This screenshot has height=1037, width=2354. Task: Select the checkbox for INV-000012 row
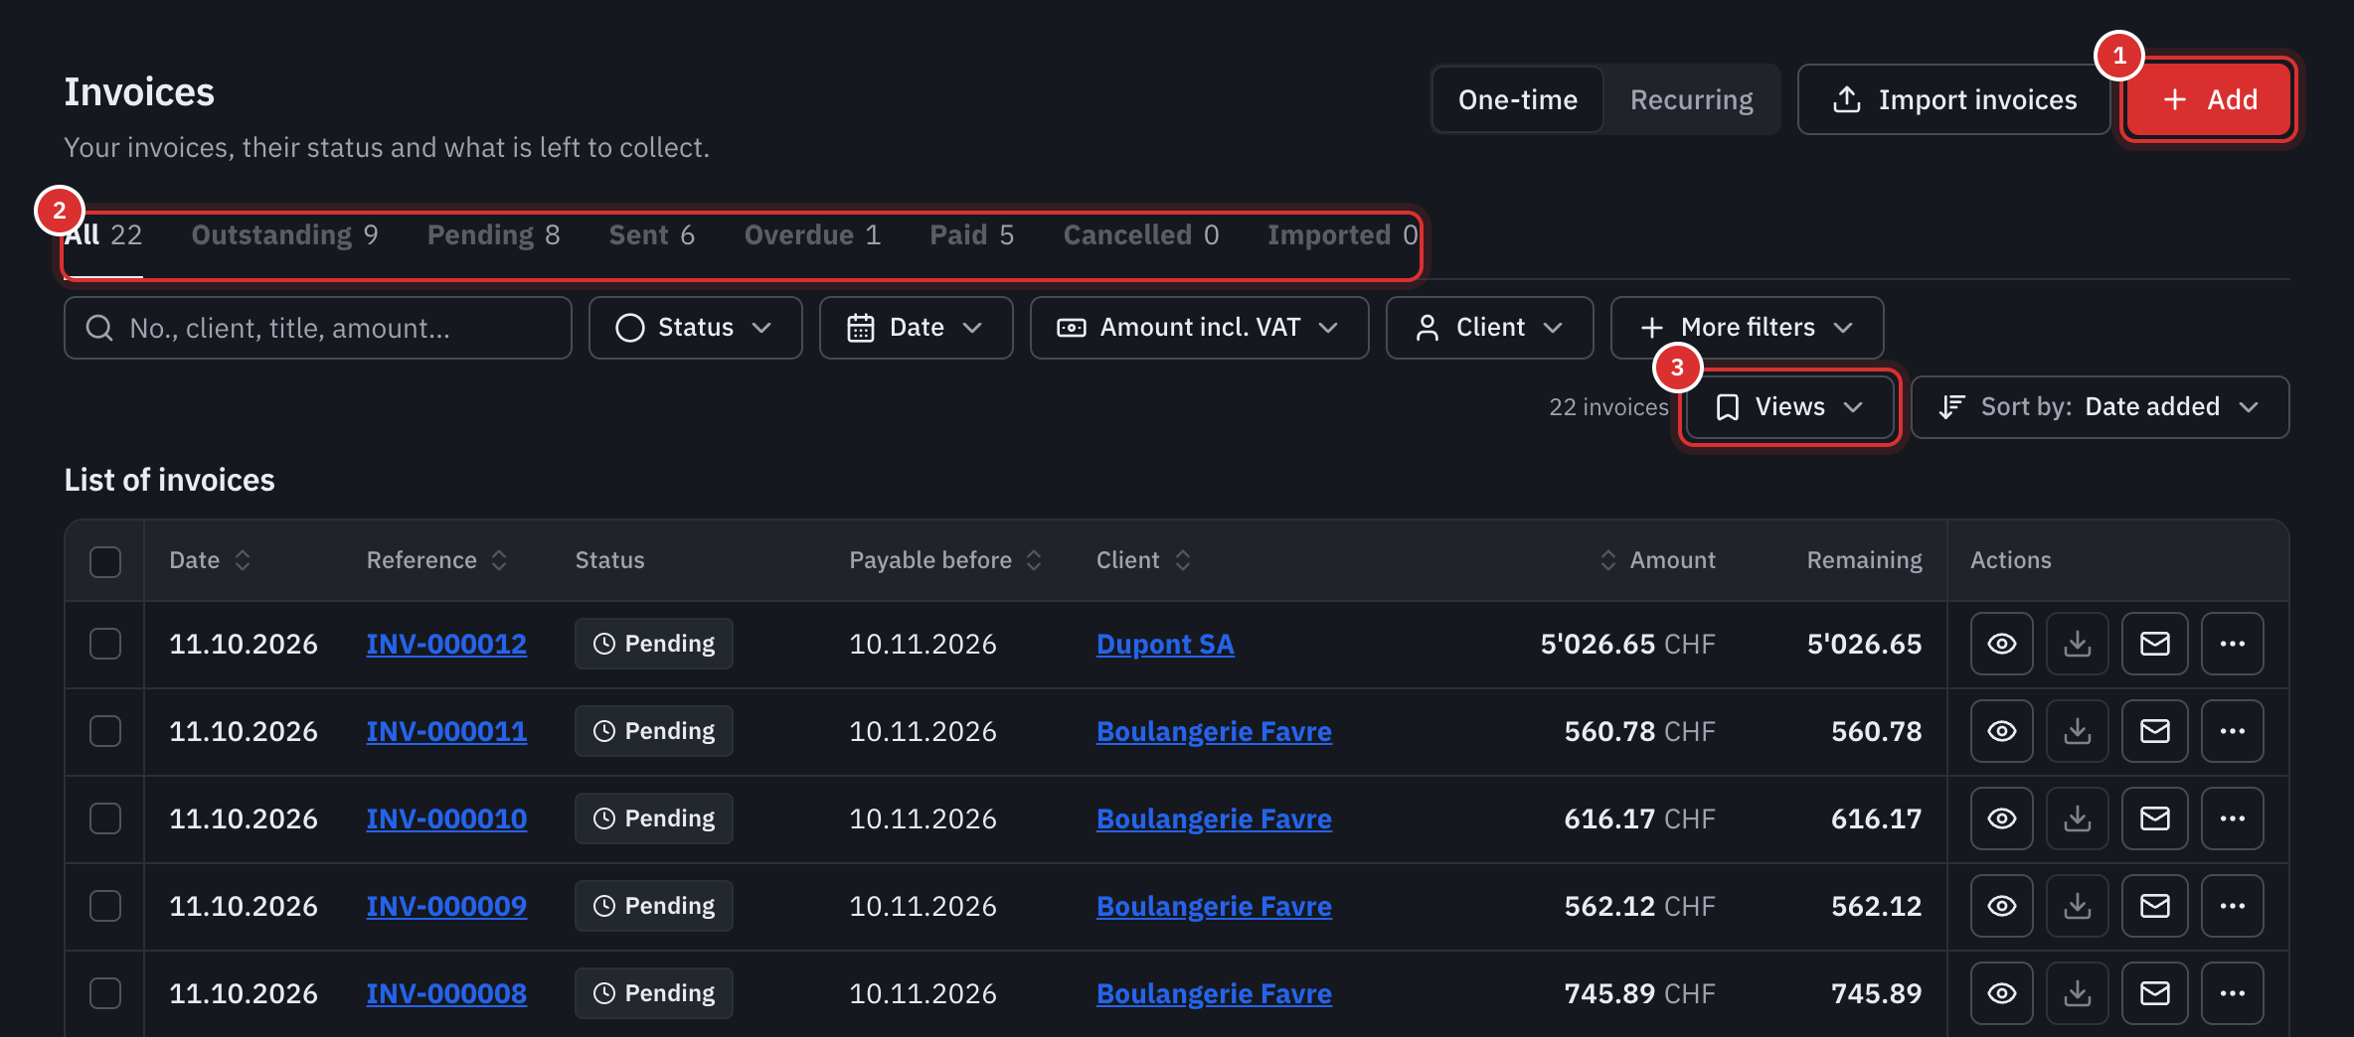click(x=105, y=644)
